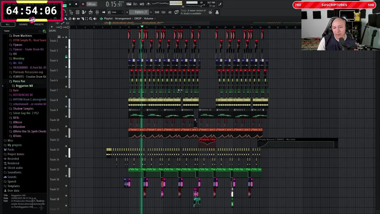Toggle the SLIDE checkbox
The height and width of the screenshot is (214, 380).
(68, 27)
